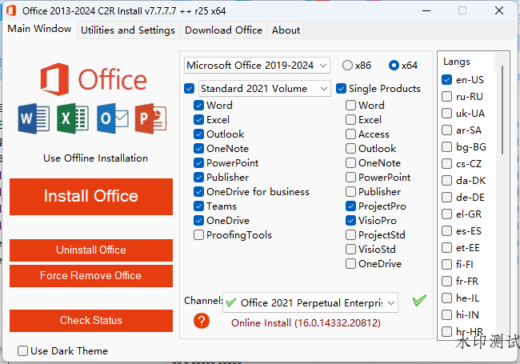Uncheck Publisher in the suite list
The height and width of the screenshot is (364, 520).
(x=198, y=178)
